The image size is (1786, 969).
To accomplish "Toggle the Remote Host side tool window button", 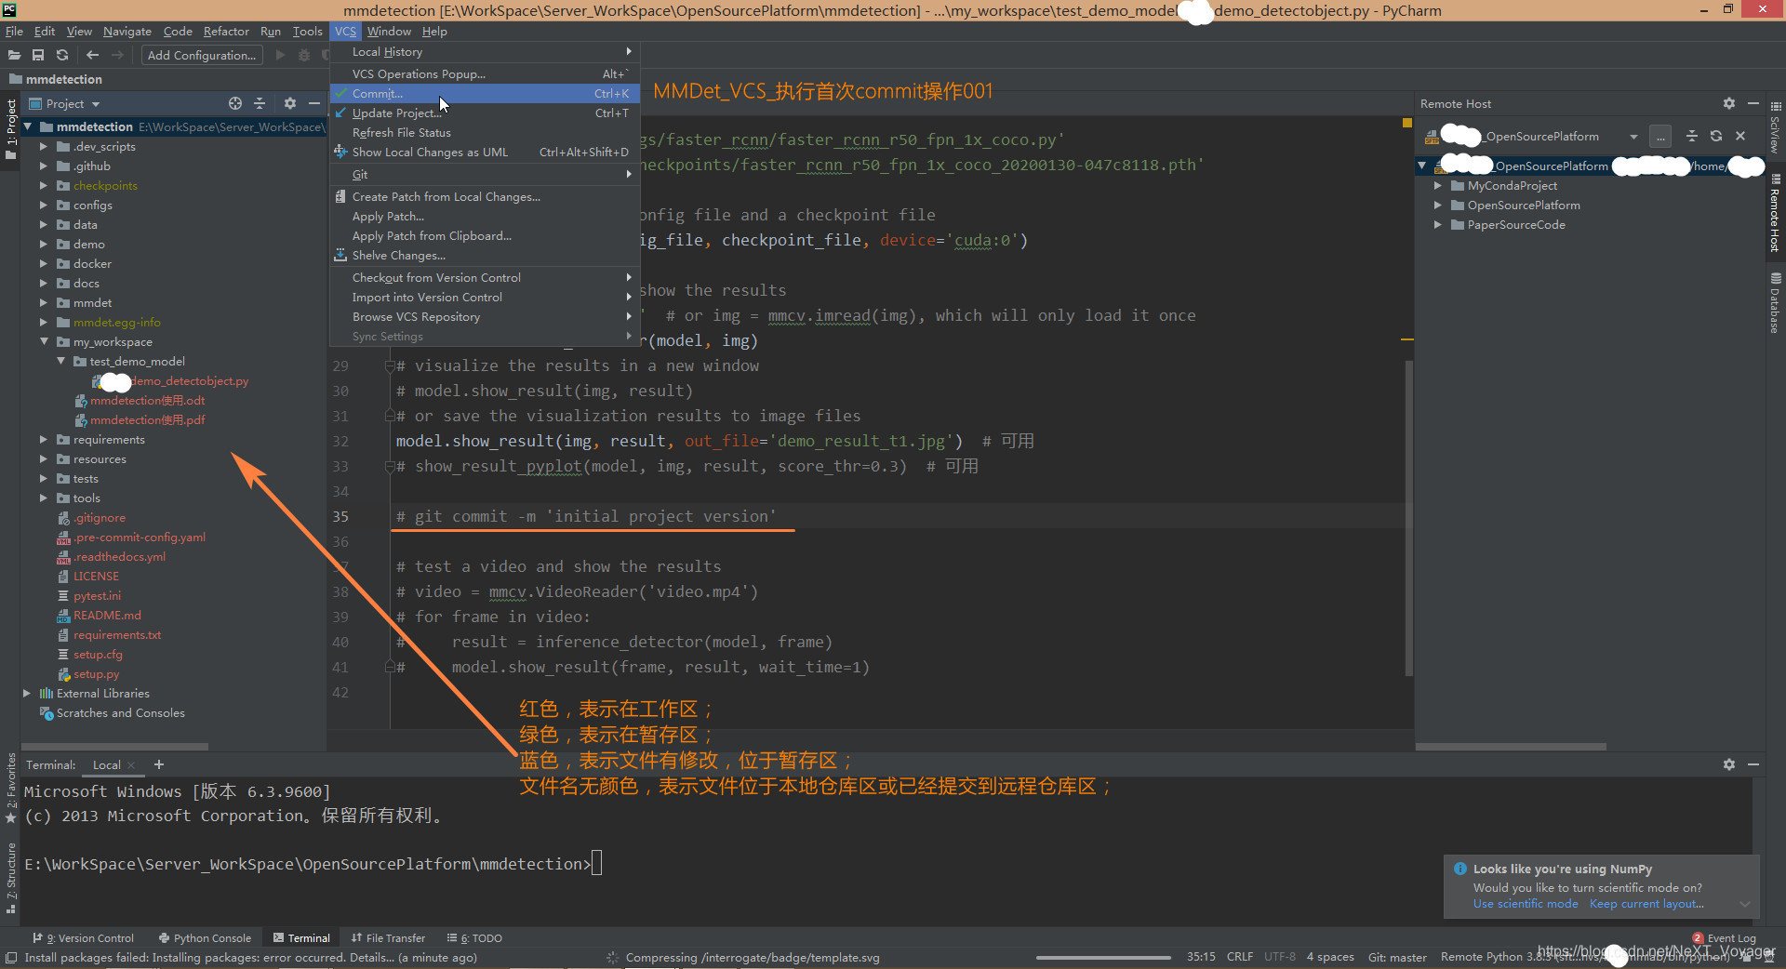I will coord(1775,212).
